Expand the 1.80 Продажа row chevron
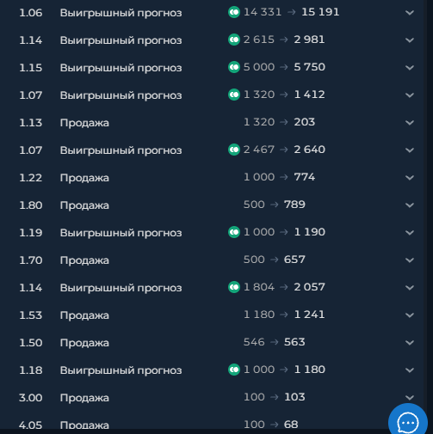Viewport: 433px width, 434px height. [410, 205]
